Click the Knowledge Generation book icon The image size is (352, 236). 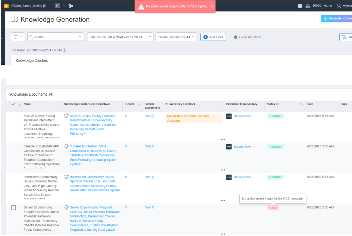tap(15, 20)
